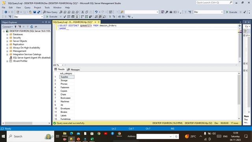
Task: Undo the last edit with Undo arrow
Action: (x=96, y=12)
